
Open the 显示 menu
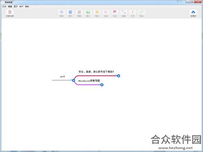[x=15, y=6]
